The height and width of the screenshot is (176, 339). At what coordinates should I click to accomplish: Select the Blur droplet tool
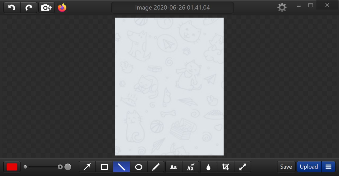(x=208, y=167)
